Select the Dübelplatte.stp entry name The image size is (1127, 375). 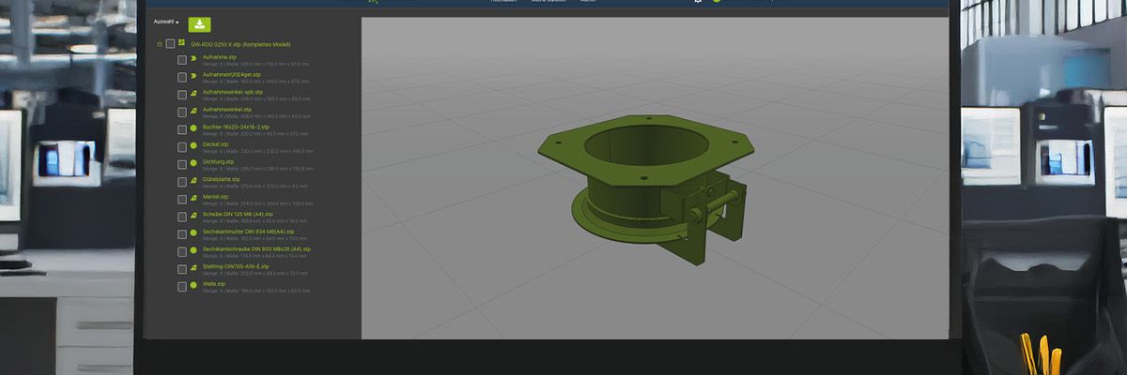pyautogui.click(x=222, y=179)
